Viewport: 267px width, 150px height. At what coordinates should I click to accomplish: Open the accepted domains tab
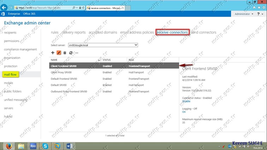pyautogui.click(x=103, y=32)
